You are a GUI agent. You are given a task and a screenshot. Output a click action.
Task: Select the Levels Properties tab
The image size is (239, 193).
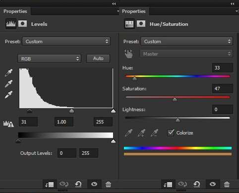pyautogui.click(x=15, y=11)
